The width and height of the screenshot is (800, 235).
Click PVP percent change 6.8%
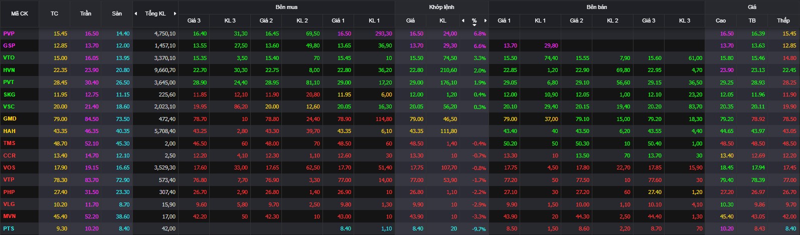point(480,33)
